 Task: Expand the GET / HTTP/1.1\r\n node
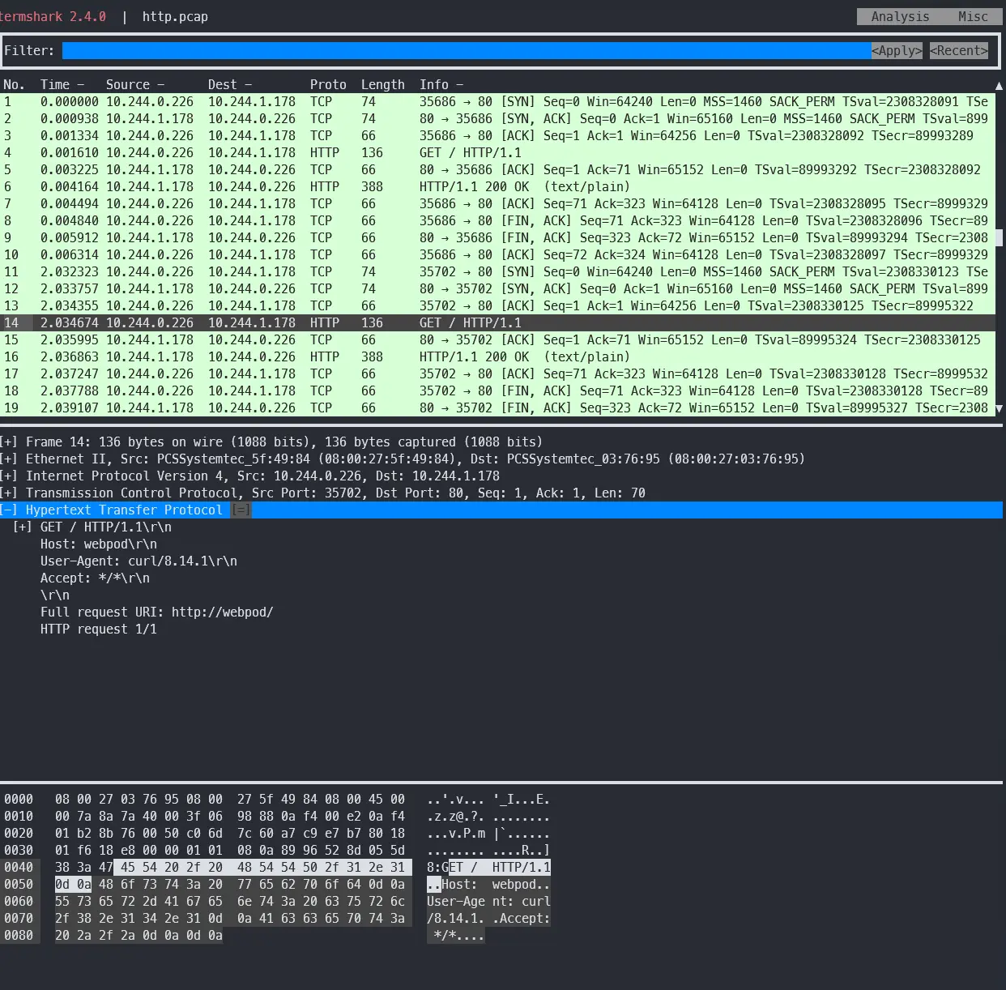[x=23, y=527]
